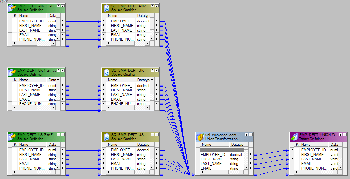This screenshot has height=179, width=350.
Task: Open help for uni_employee_dept Union transformation
Action: (x=247, y=135)
